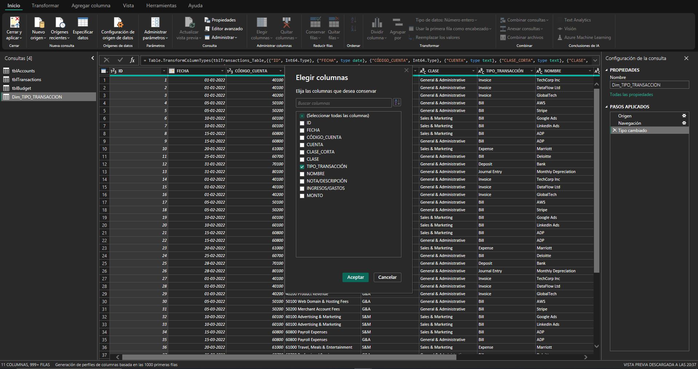
Task: Click Agrupar por icon
Action: pyautogui.click(x=398, y=23)
